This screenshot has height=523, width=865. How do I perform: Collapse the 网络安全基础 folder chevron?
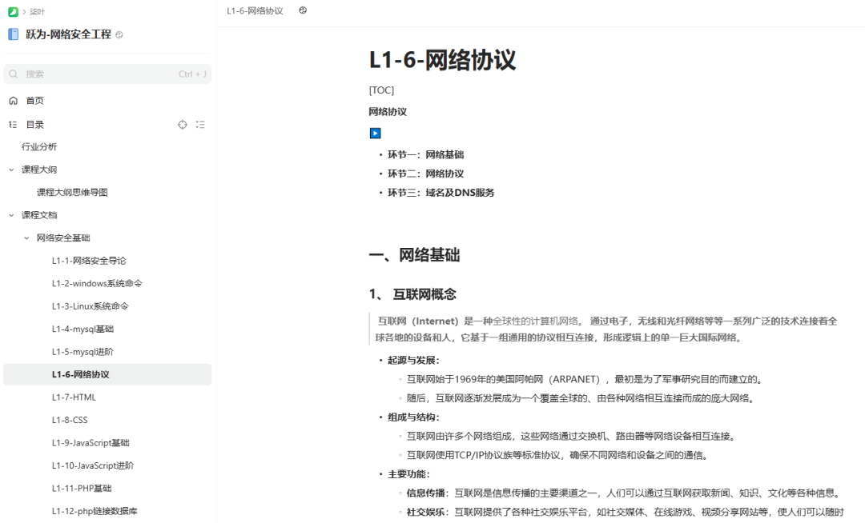(26, 238)
